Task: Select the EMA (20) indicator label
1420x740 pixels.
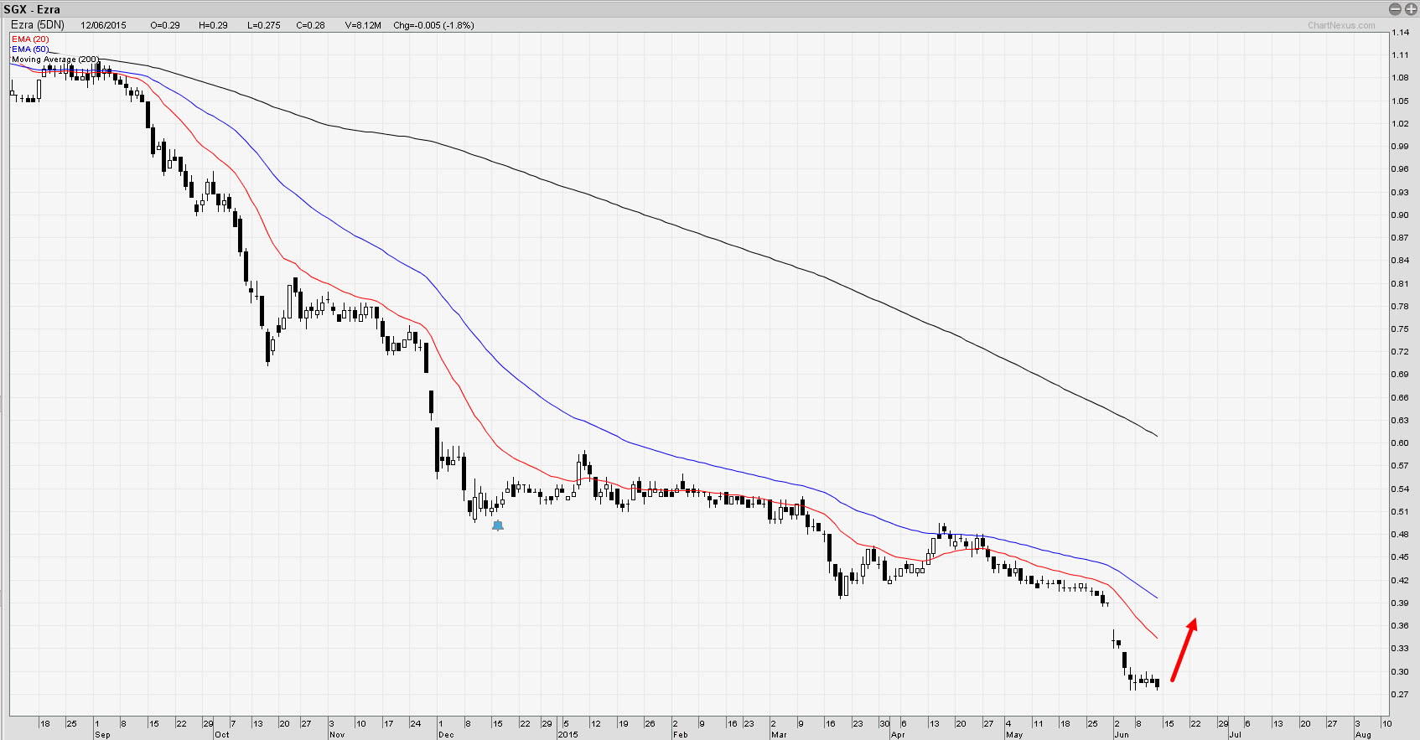Action: (30, 39)
